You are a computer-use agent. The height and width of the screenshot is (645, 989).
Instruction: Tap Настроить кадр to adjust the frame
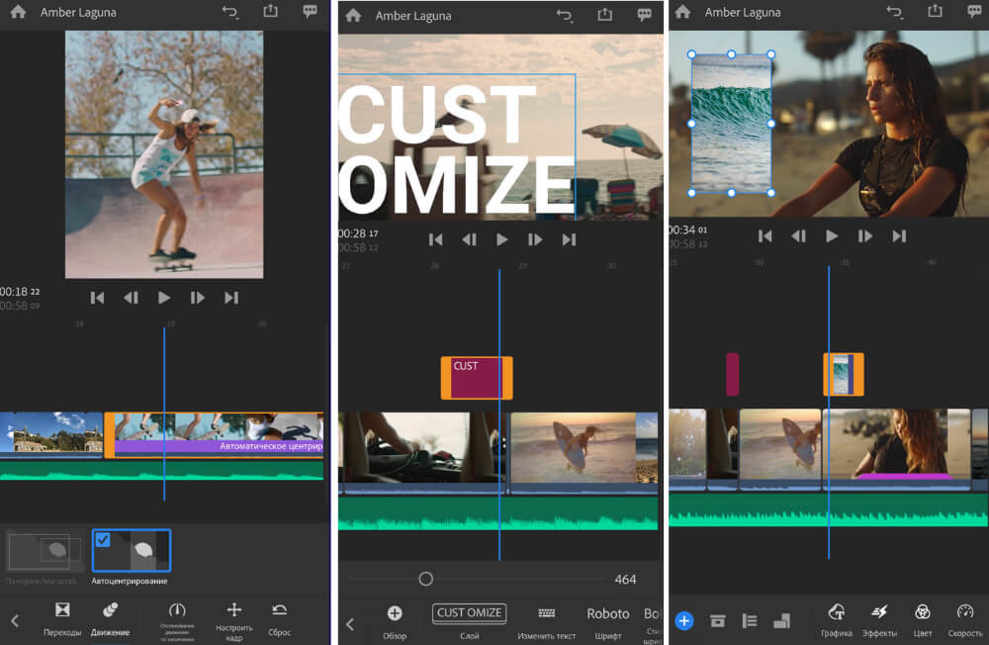(234, 621)
